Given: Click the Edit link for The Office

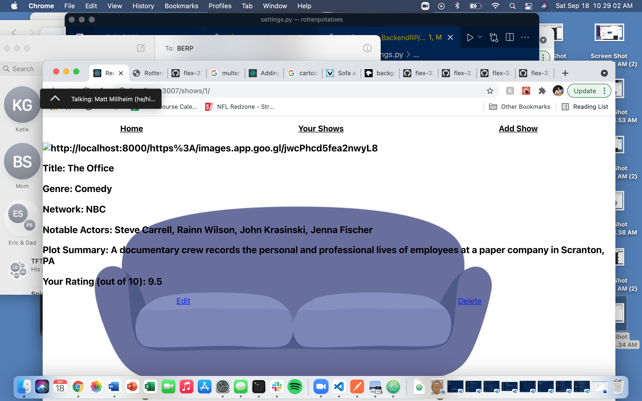Looking at the screenshot, I should coord(183,301).
